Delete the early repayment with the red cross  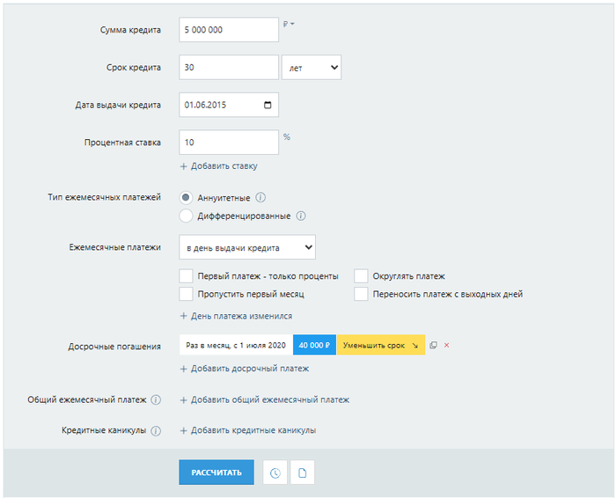446,345
